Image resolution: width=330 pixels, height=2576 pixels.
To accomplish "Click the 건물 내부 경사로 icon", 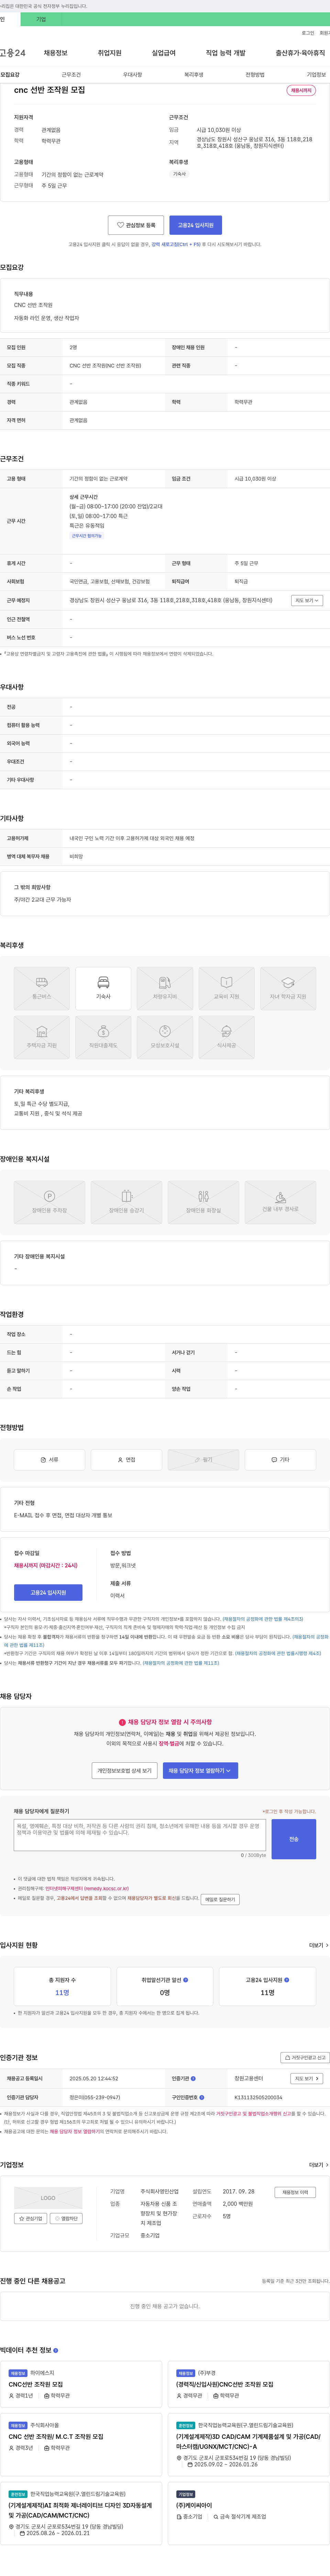I will [280, 1202].
